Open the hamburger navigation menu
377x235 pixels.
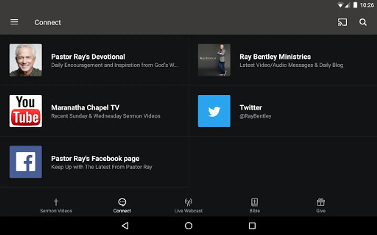tap(14, 22)
